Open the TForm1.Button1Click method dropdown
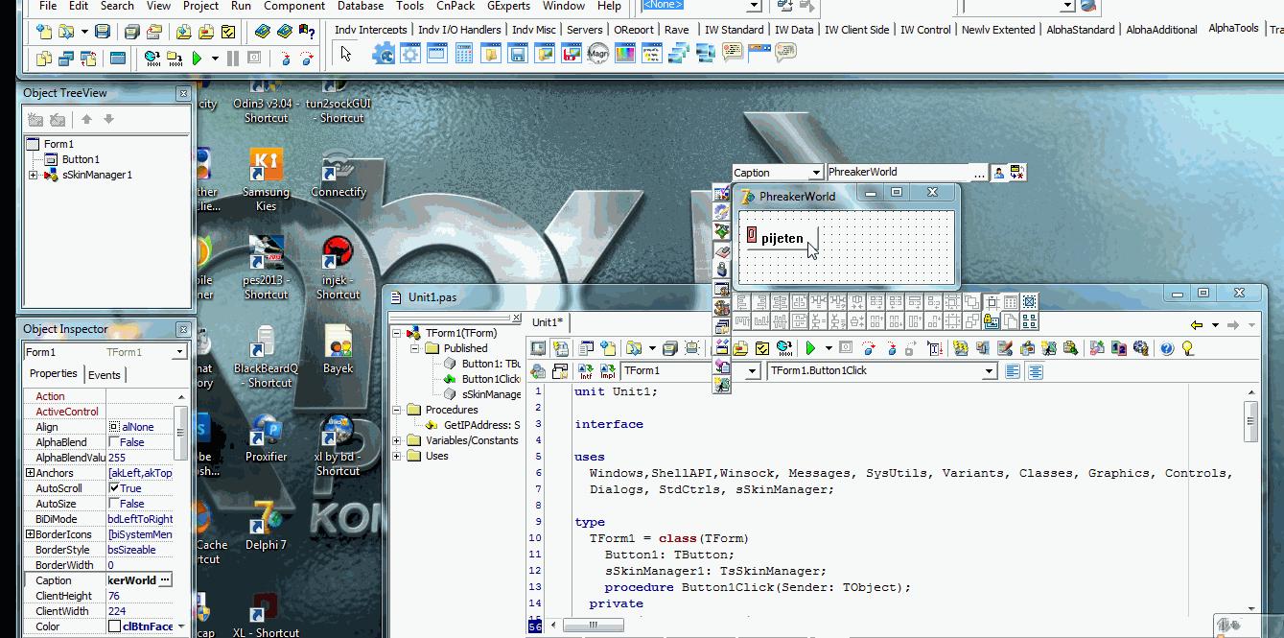1284x638 pixels. pos(990,371)
